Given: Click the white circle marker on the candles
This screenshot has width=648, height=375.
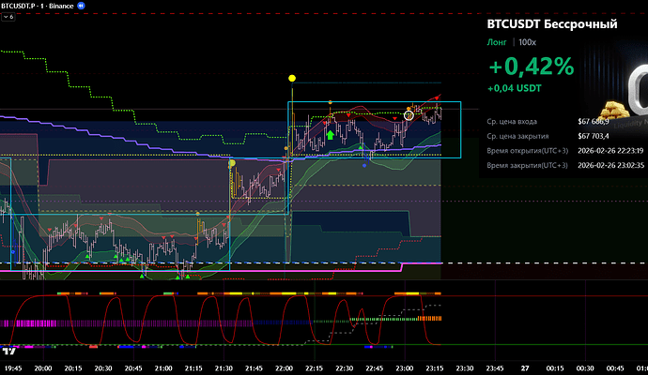Looking at the screenshot, I should point(409,114).
